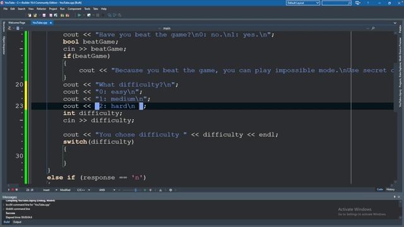
Task: Click the Pause toolbar icon
Action: coord(98,15)
